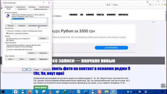Click the Текущая button
Screen dimensions: 167x94
[10, 26]
